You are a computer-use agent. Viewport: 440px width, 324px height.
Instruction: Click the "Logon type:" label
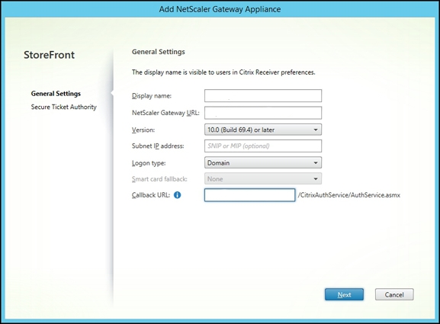tap(149, 163)
